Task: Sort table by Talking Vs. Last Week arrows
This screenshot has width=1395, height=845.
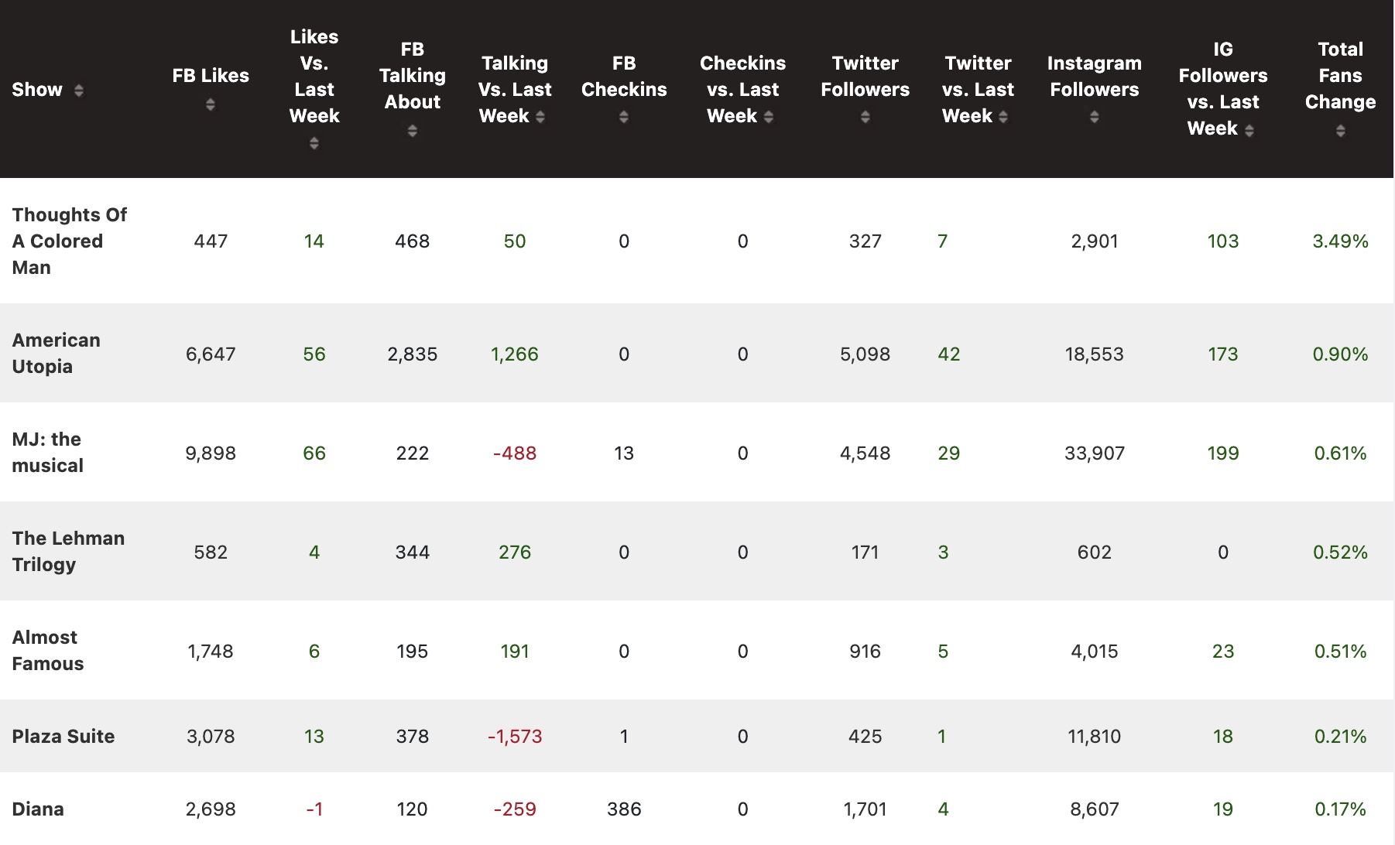Action: [540, 117]
